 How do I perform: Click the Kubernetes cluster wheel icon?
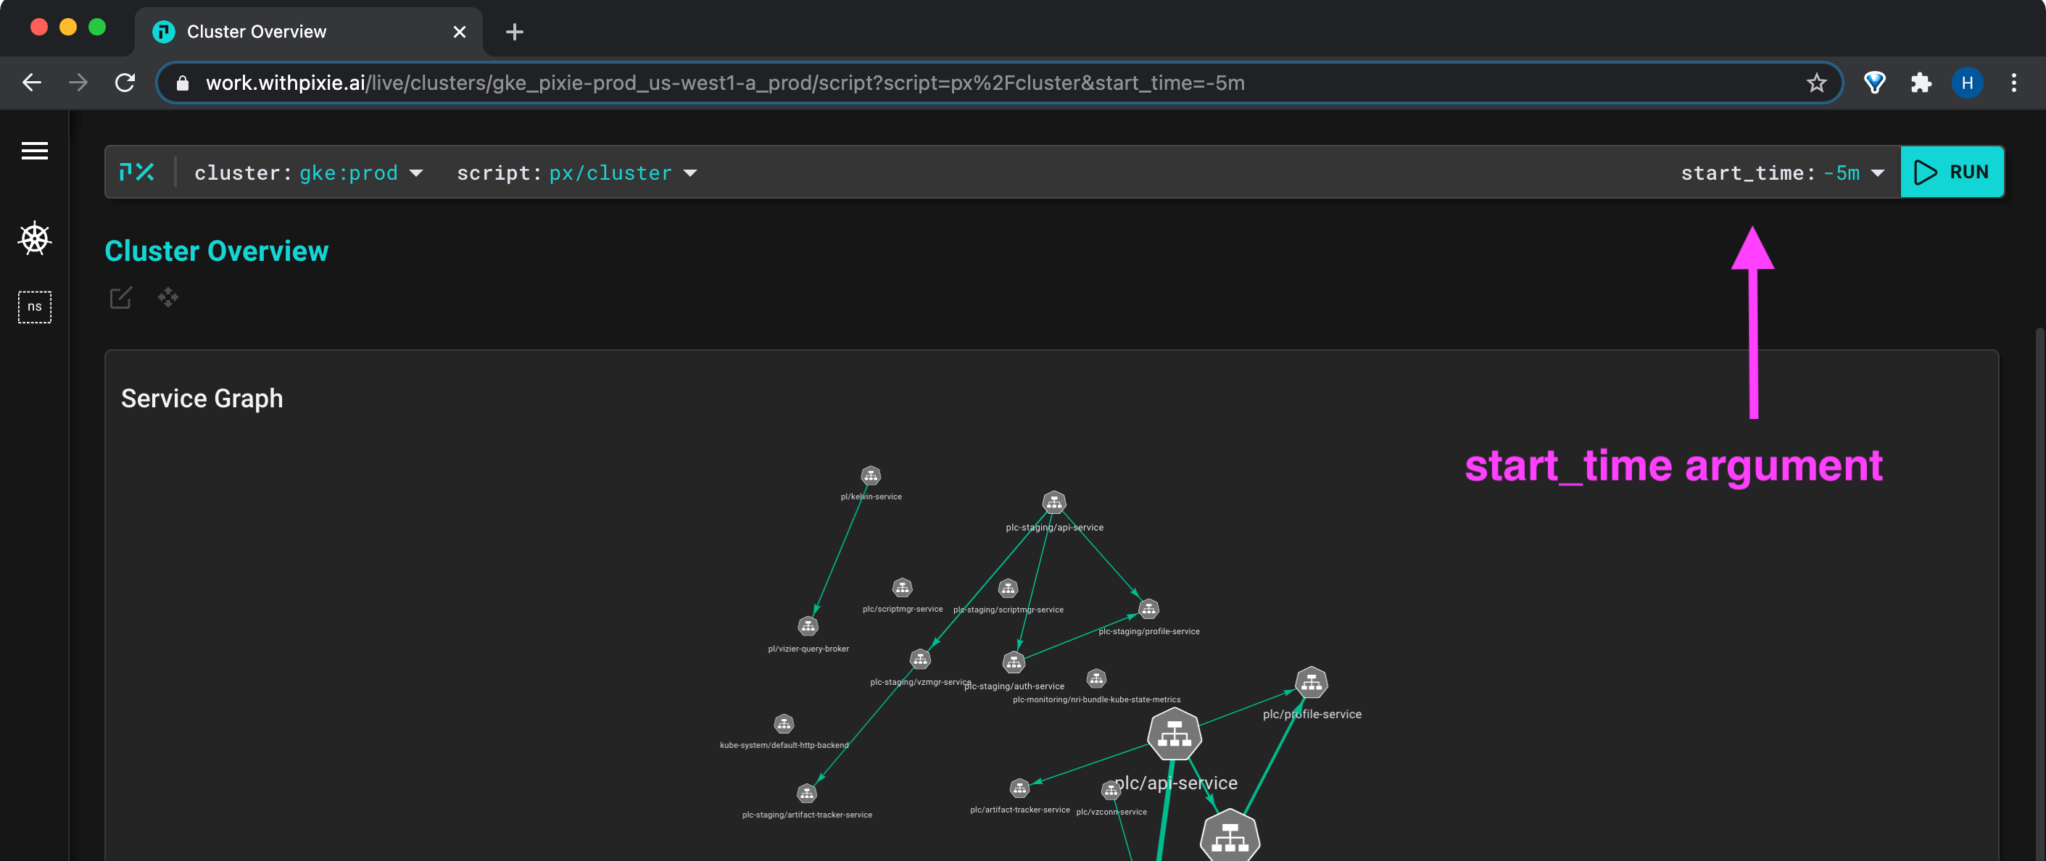[34, 238]
